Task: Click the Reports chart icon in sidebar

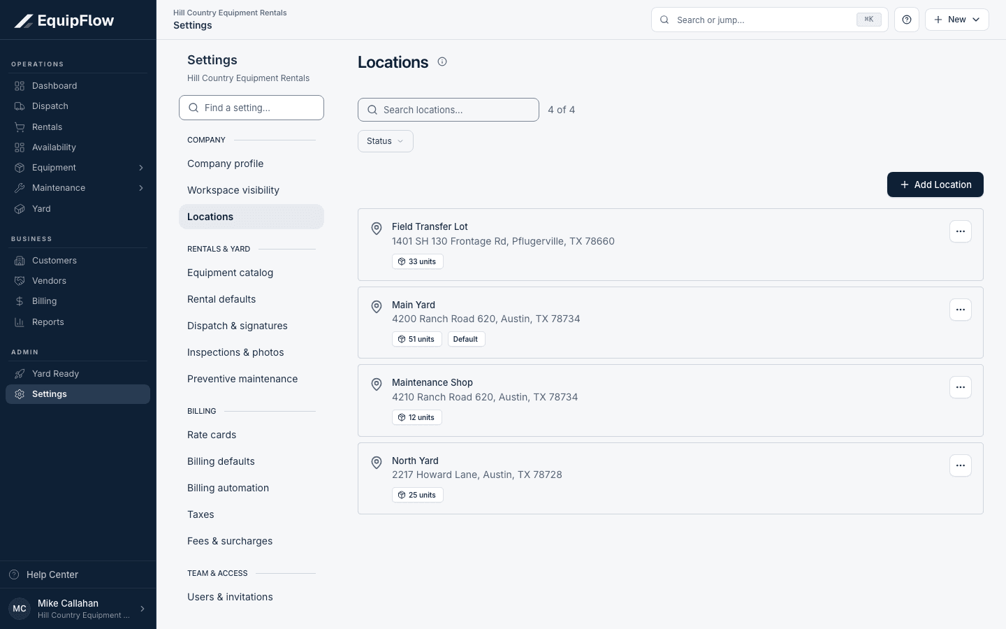Action: (20, 322)
